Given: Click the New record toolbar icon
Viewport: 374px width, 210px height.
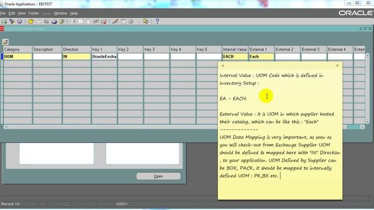Looking at the screenshot, I should [x=4, y=22].
